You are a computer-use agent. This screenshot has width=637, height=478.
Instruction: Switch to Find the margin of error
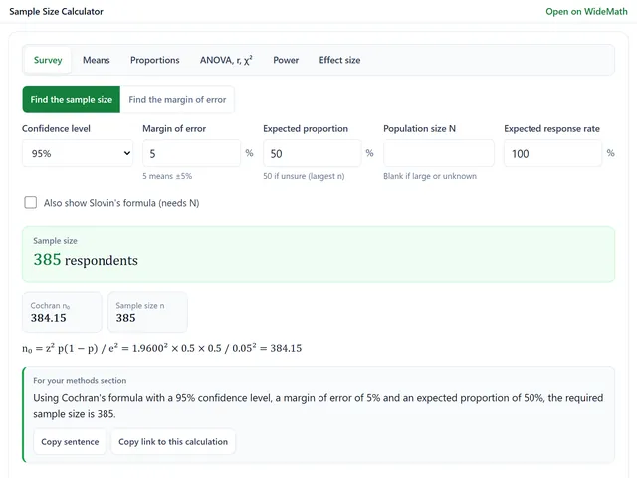[177, 100]
